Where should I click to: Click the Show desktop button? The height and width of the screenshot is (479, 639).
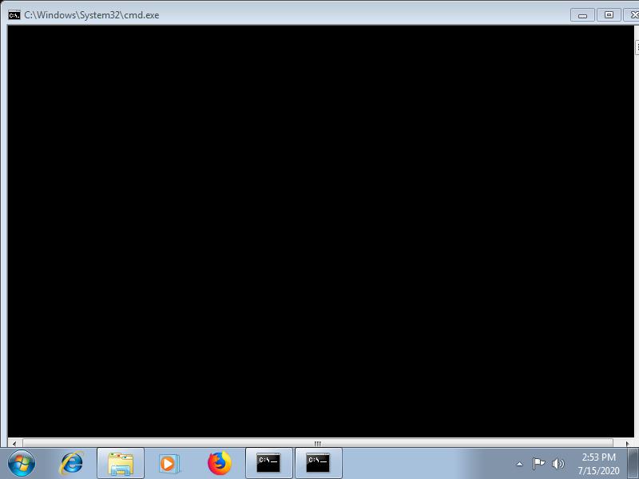click(x=633, y=464)
